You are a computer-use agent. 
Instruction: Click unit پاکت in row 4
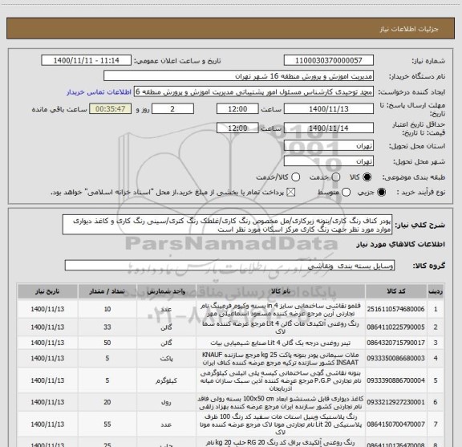click(166, 359)
